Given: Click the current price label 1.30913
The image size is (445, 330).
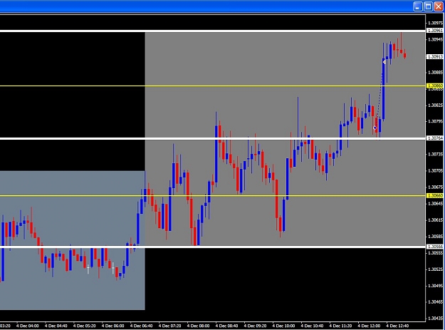Looking at the screenshot, I should [x=435, y=57].
